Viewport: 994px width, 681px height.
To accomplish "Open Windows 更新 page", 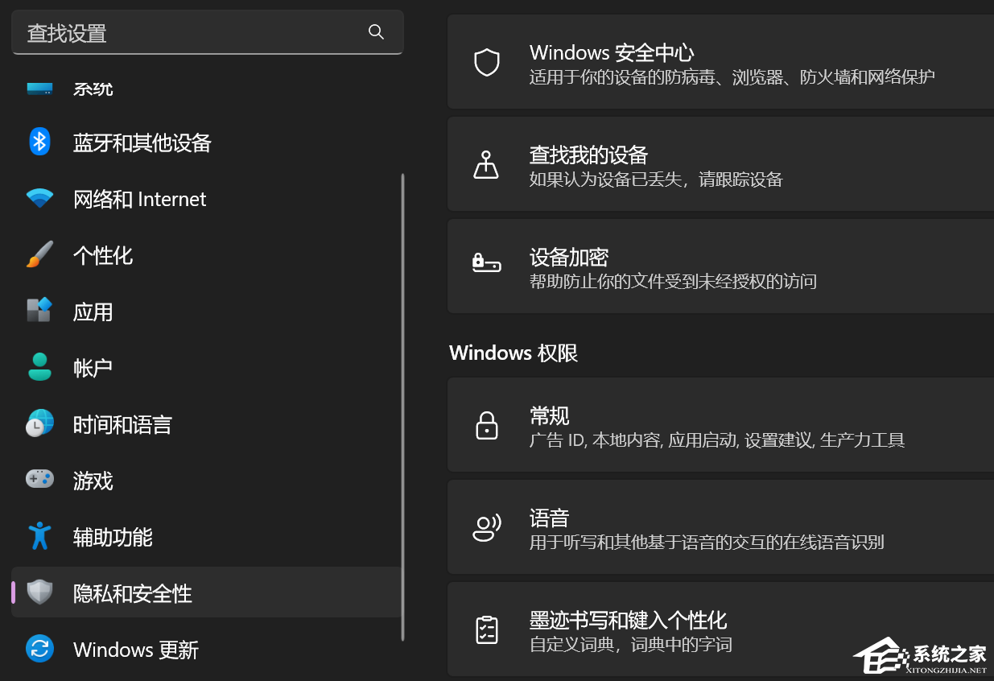I will coord(206,650).
